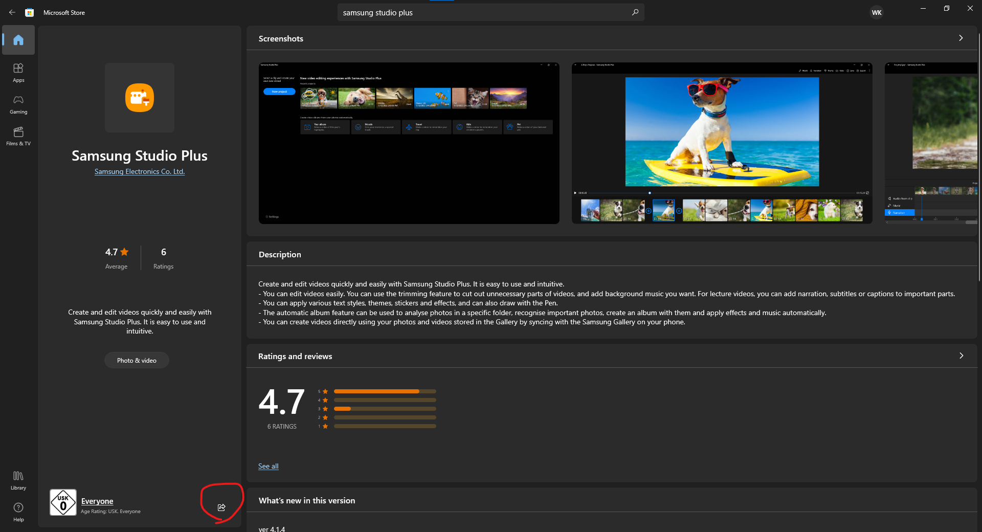
Task: Click What's new in this version heading
Action: click(307, 500)
